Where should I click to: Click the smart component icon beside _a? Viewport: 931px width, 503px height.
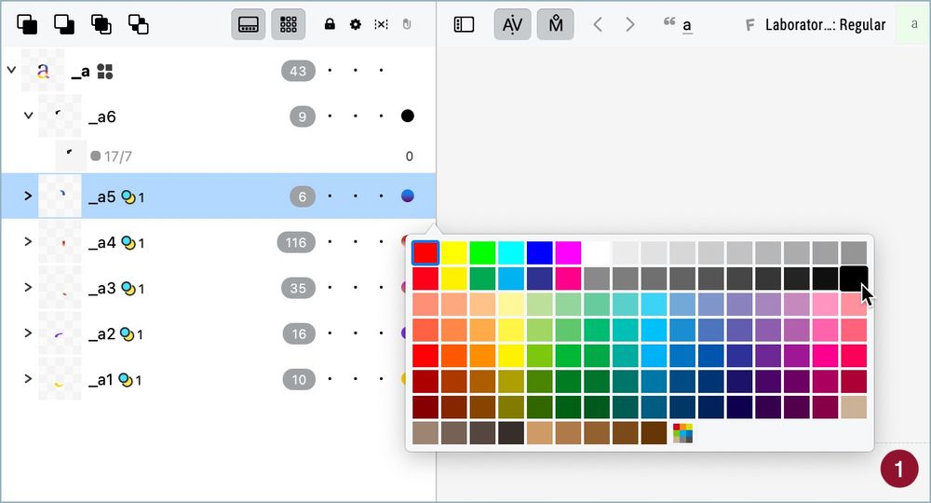105,72
